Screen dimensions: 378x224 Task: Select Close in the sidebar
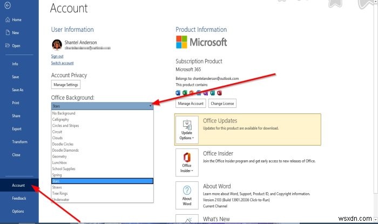(x=16, y=155)
